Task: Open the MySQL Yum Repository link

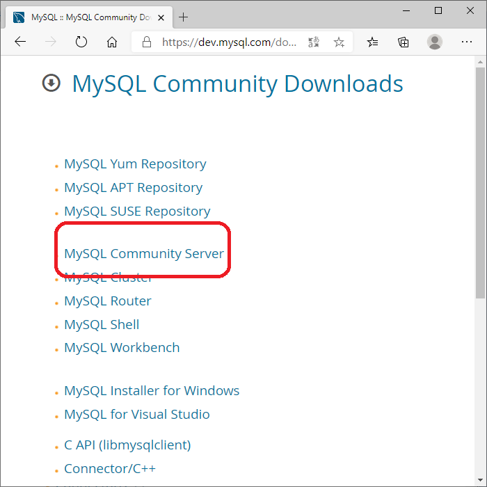Action: [135, 164]
